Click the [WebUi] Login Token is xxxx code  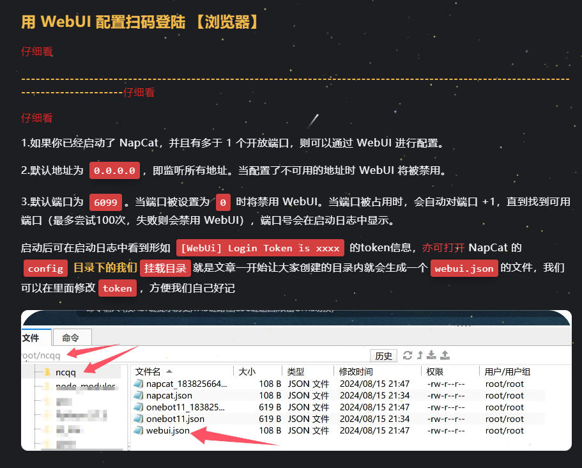tap(260, 248)
